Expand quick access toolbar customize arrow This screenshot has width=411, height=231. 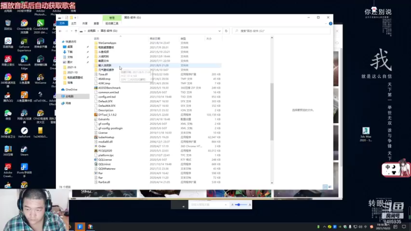click(x=75, y=17)
